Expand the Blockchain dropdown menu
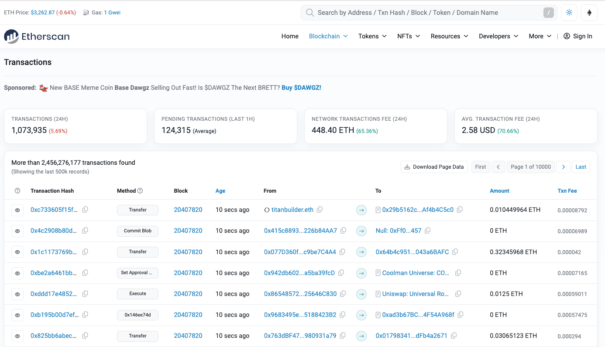This screenshot has height=347, width=605. pyautogui.click(x=328, y=36)
